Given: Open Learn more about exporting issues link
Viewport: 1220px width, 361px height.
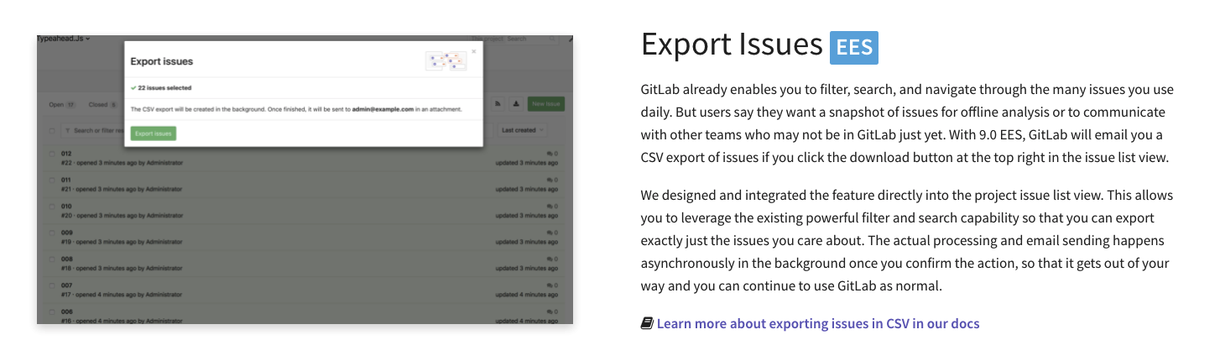Looking at the screenshot, I should coord(818,323).
